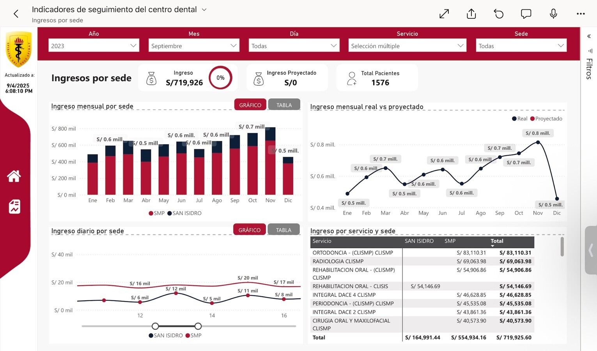
Task: Go to home page sidebar icon
Action: [14, 176]
